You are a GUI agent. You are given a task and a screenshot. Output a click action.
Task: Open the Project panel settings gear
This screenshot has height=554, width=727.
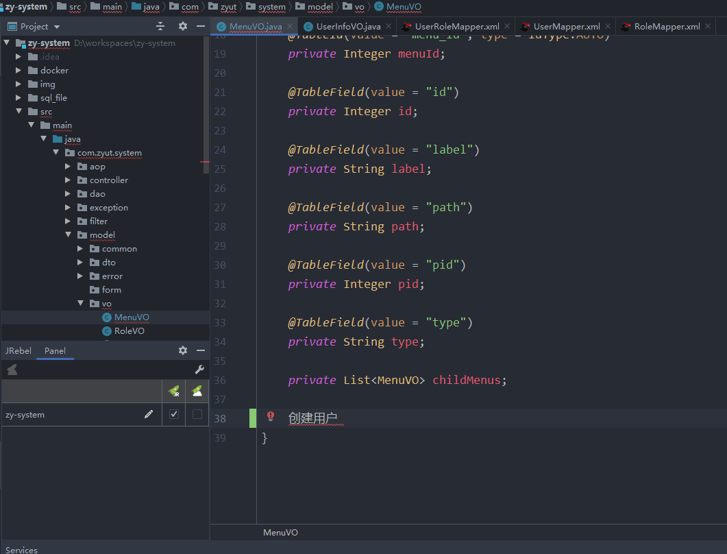183,25
